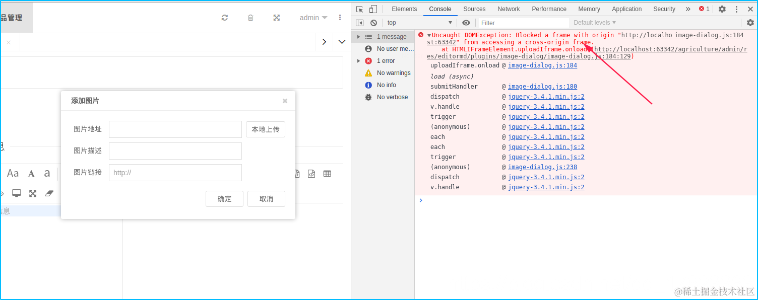Image resolution: width=758 pixels, height=300 pixels.
Task: Close the 添加图片 dialog
Action: click(285, 101)
